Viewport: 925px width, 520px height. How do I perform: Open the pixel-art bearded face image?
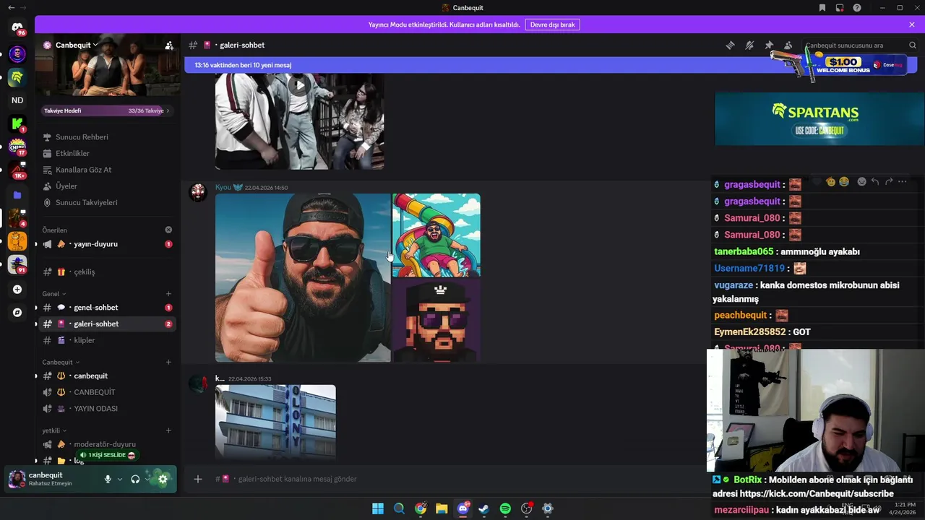tap(436, 320)
